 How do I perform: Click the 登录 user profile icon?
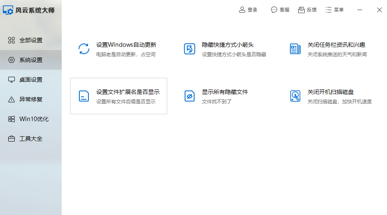[x=242, y=9]
